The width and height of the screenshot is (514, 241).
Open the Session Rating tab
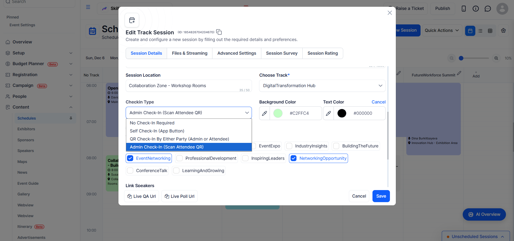point(323,53)
